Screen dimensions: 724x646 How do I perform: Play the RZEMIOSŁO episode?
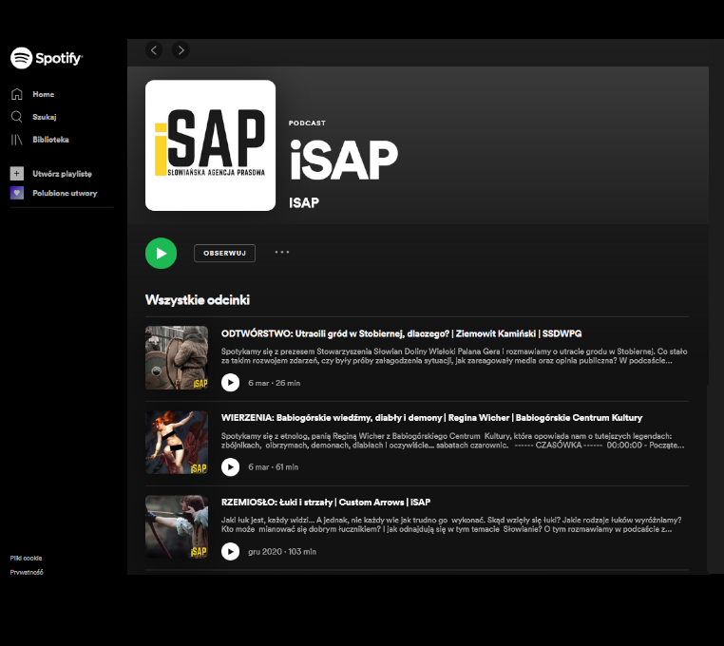pyautogui.click(x=230, y=552)
